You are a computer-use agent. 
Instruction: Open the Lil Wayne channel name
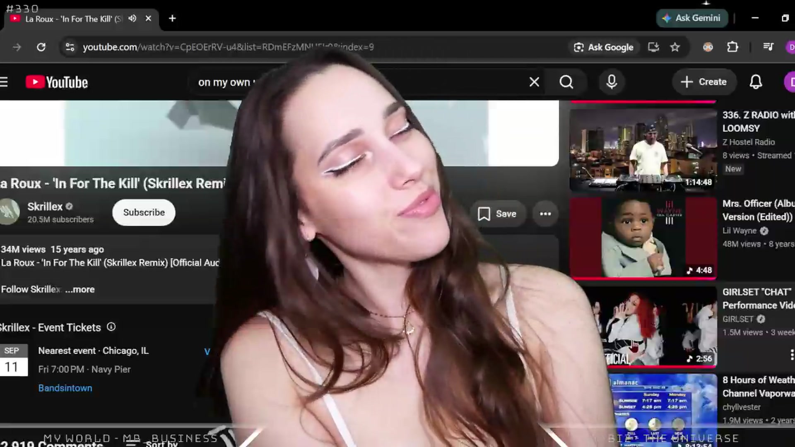tap(740, 231)
